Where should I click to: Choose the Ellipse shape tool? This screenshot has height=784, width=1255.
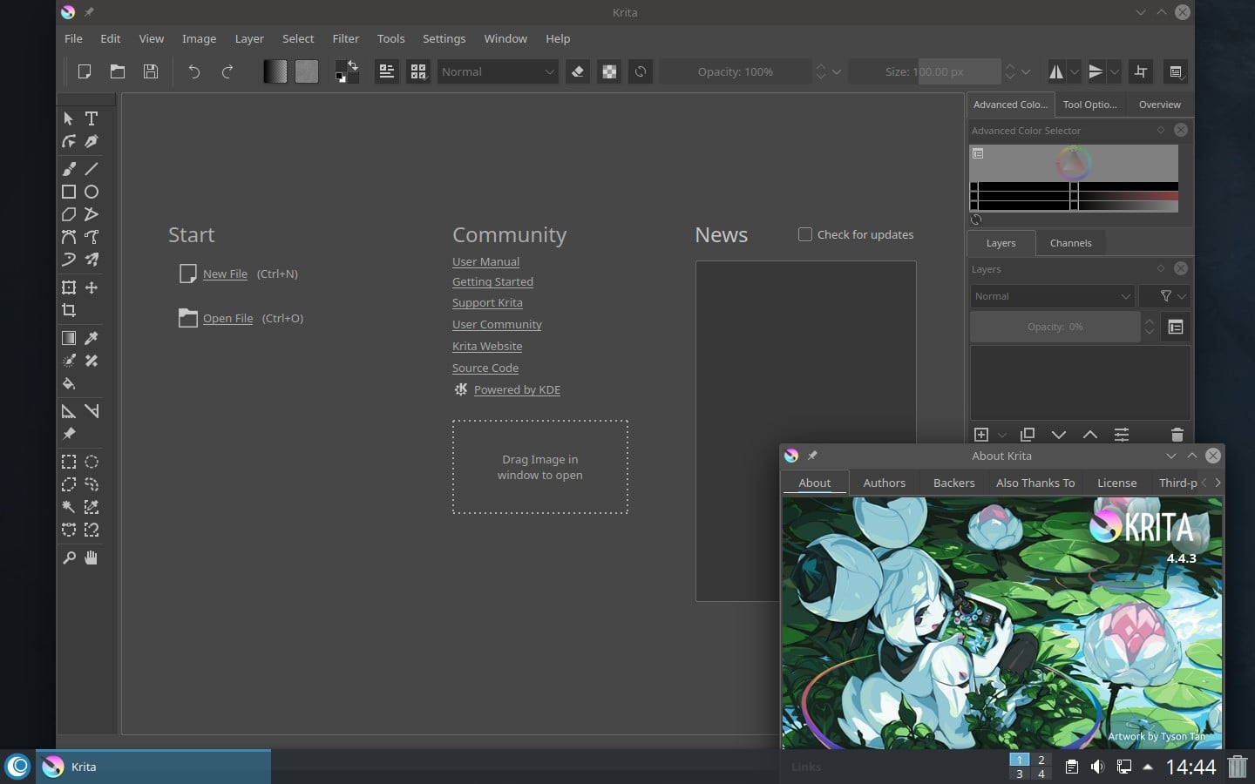[92, 192]
